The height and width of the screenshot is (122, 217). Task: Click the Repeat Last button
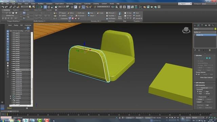pos(204,88)
